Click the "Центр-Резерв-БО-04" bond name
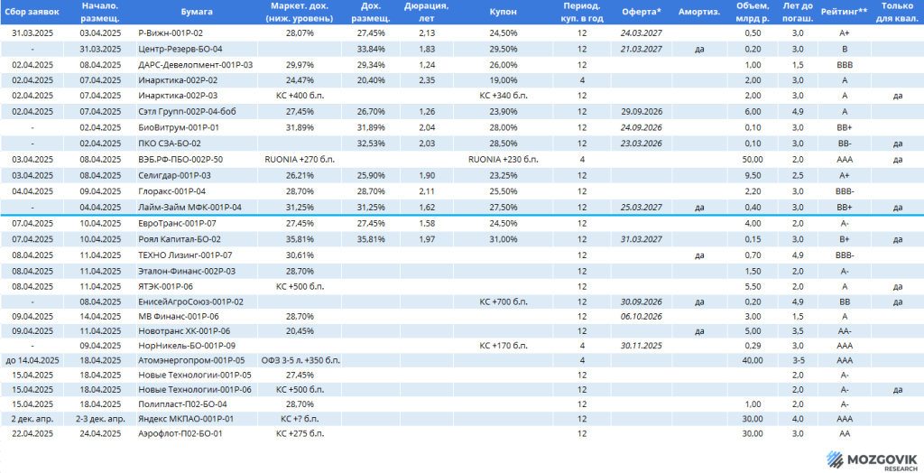924x473 pixels. click(180, 49)
